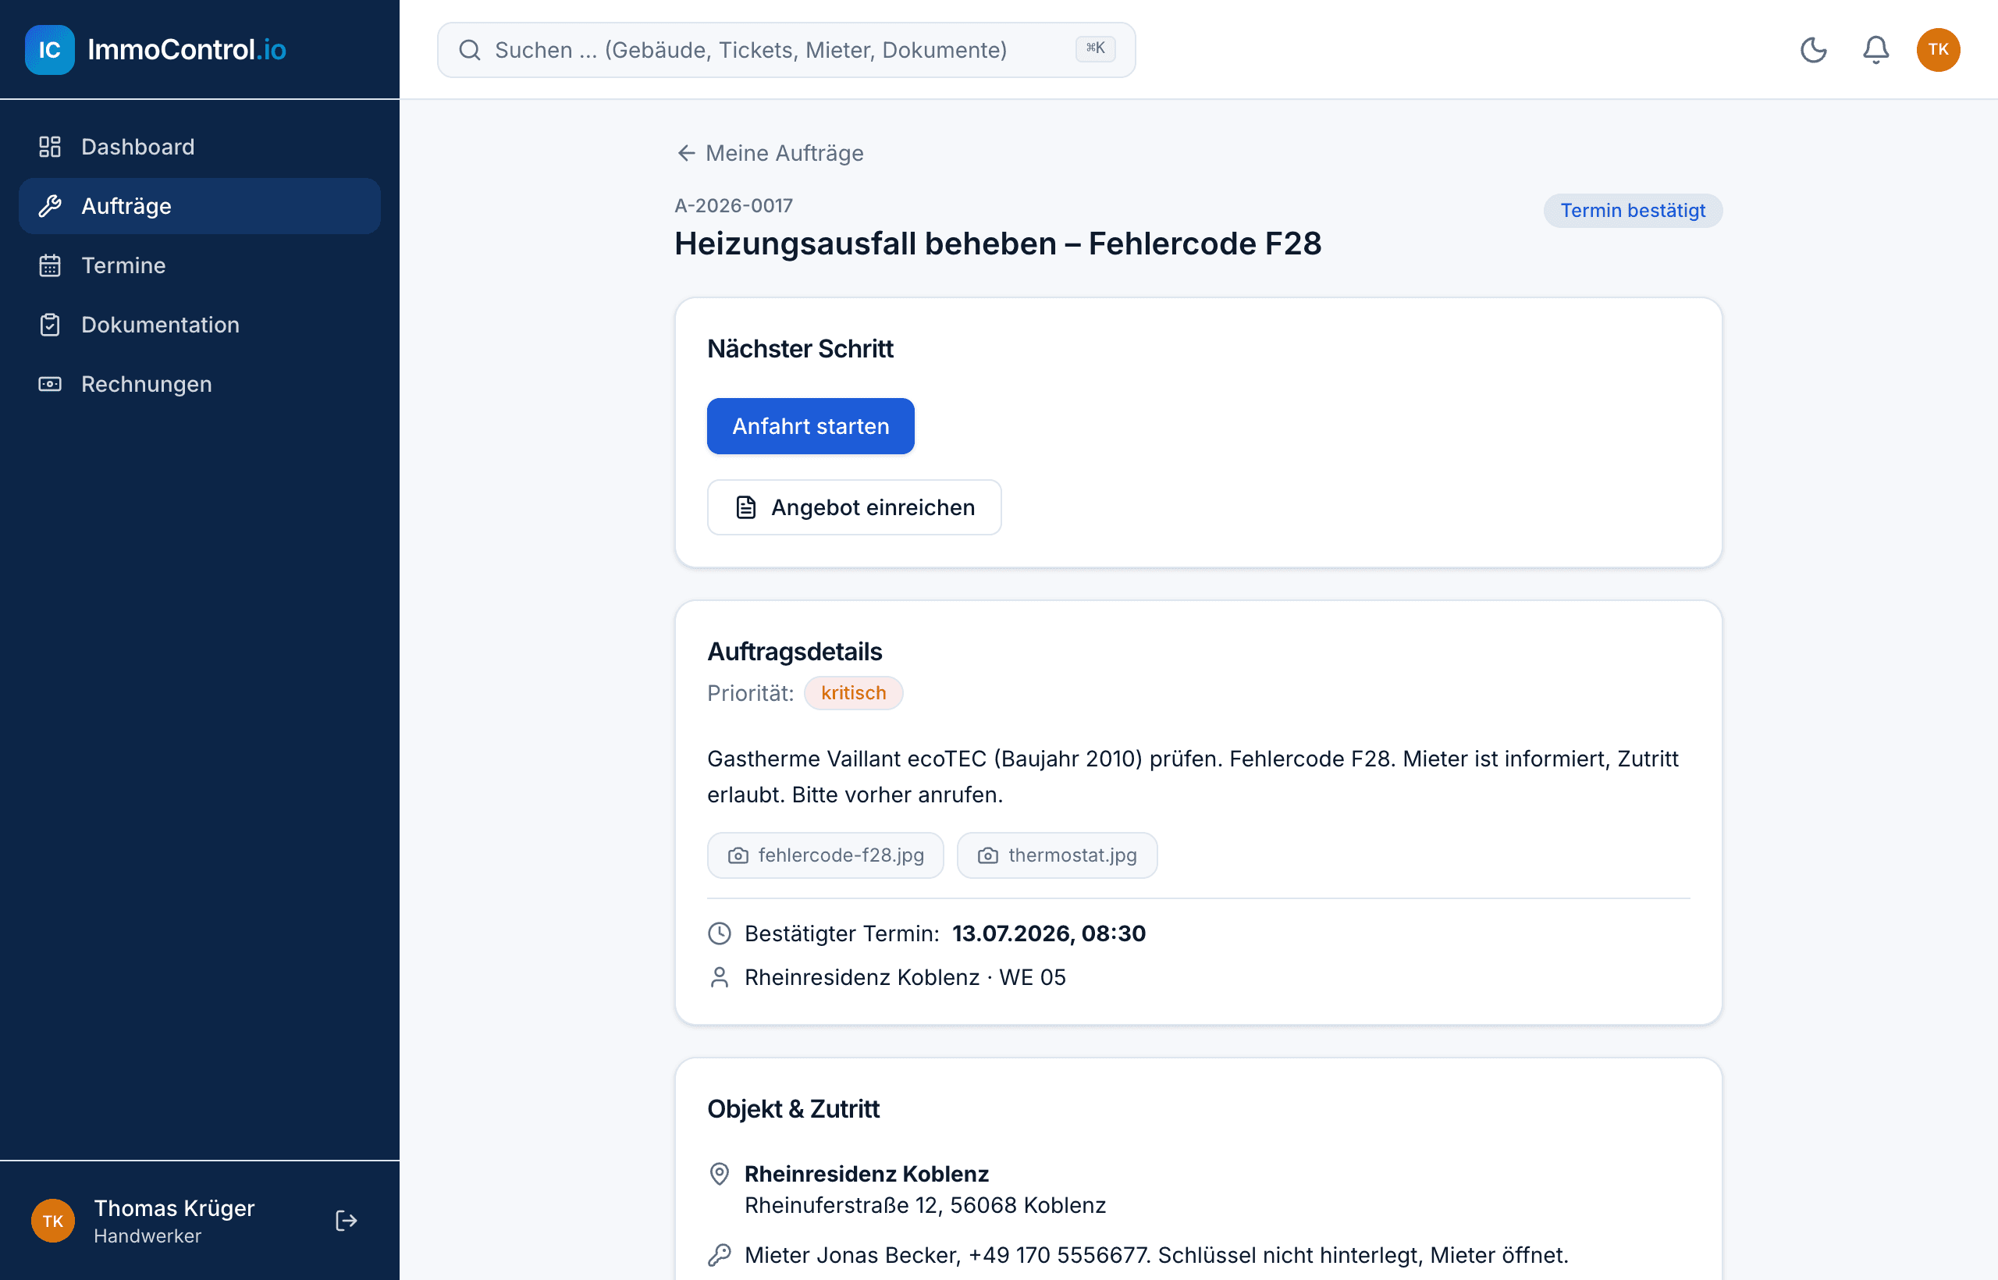Screen dimensions: 1998x1280
Task: Click the clock icon beside Bestätigter Termin
Action: point(720,933)
